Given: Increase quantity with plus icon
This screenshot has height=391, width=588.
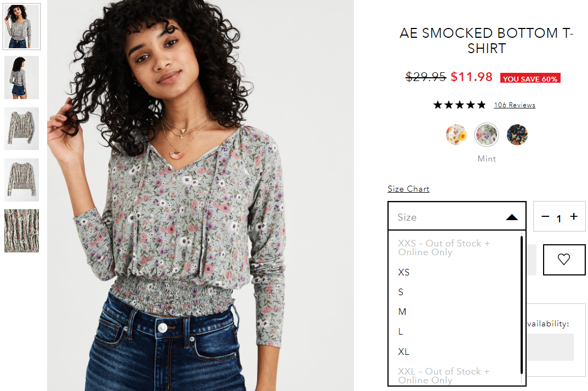Looking at the screenshot, I should [x=574, y=216].
